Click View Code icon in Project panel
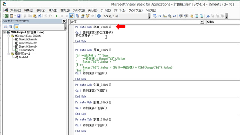Viewport: 240px width, 135px height. click(x=6, y=27)
